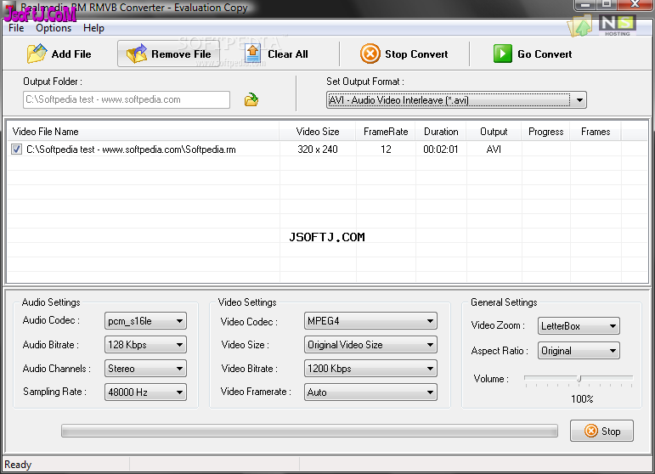This screenshot has width=655, height=474.
Task: Click the 100% volume value label
Action: [x=582, y=399]
